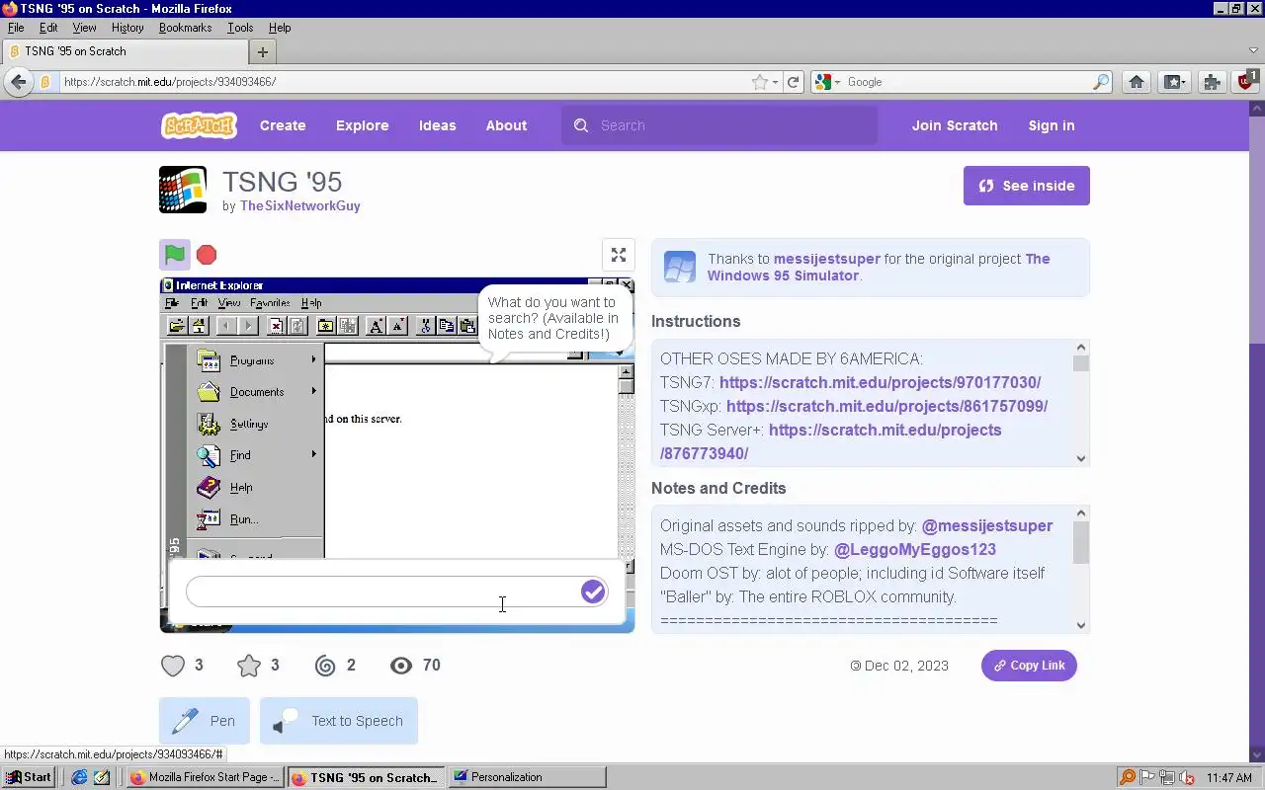Expand the Programs submenu arrow

[x=313, y=360]
